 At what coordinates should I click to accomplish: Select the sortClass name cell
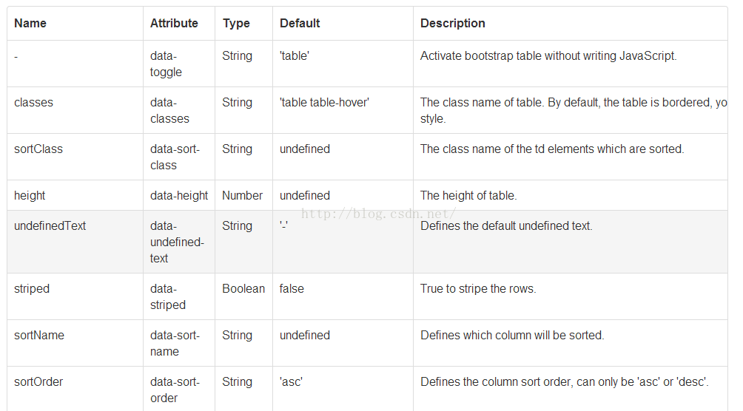pos(38,149)
